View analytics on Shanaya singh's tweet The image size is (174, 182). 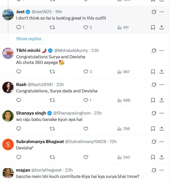pyautogui.click(x=120, y=129)
